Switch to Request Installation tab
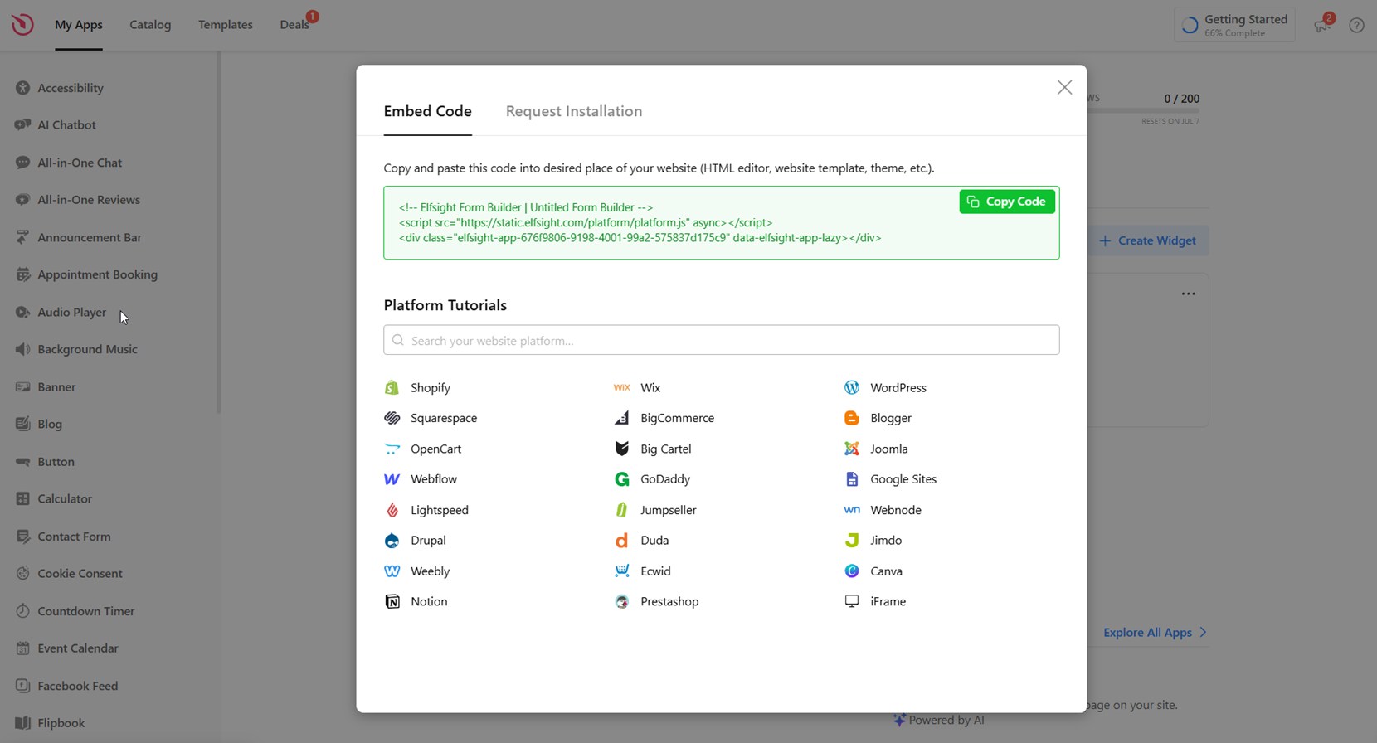The width and height of the screenshot is (1377, 743). [x=573, y=111]
